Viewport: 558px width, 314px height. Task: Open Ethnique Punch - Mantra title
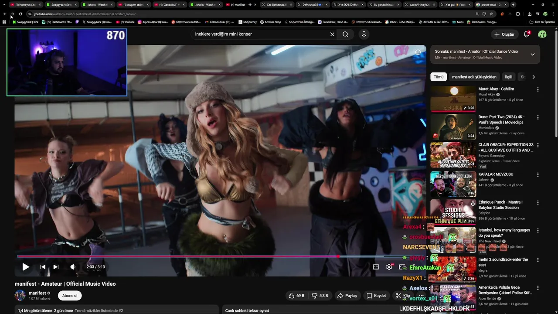(500, 205)
